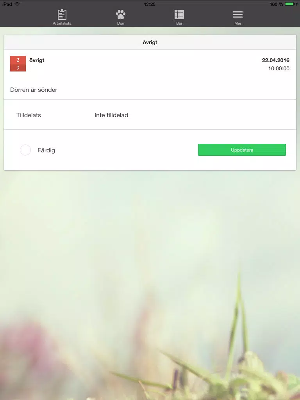Tap the Tilldelats row label
Screen dimensions: 300x400
click(29, 115)
